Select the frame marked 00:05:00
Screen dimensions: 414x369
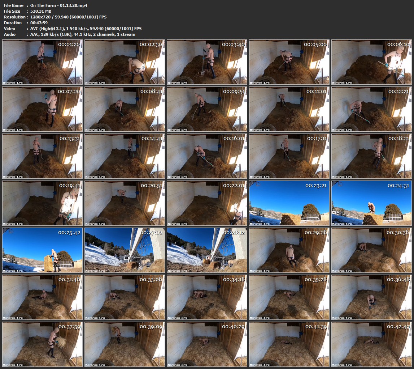pos(289,62)
